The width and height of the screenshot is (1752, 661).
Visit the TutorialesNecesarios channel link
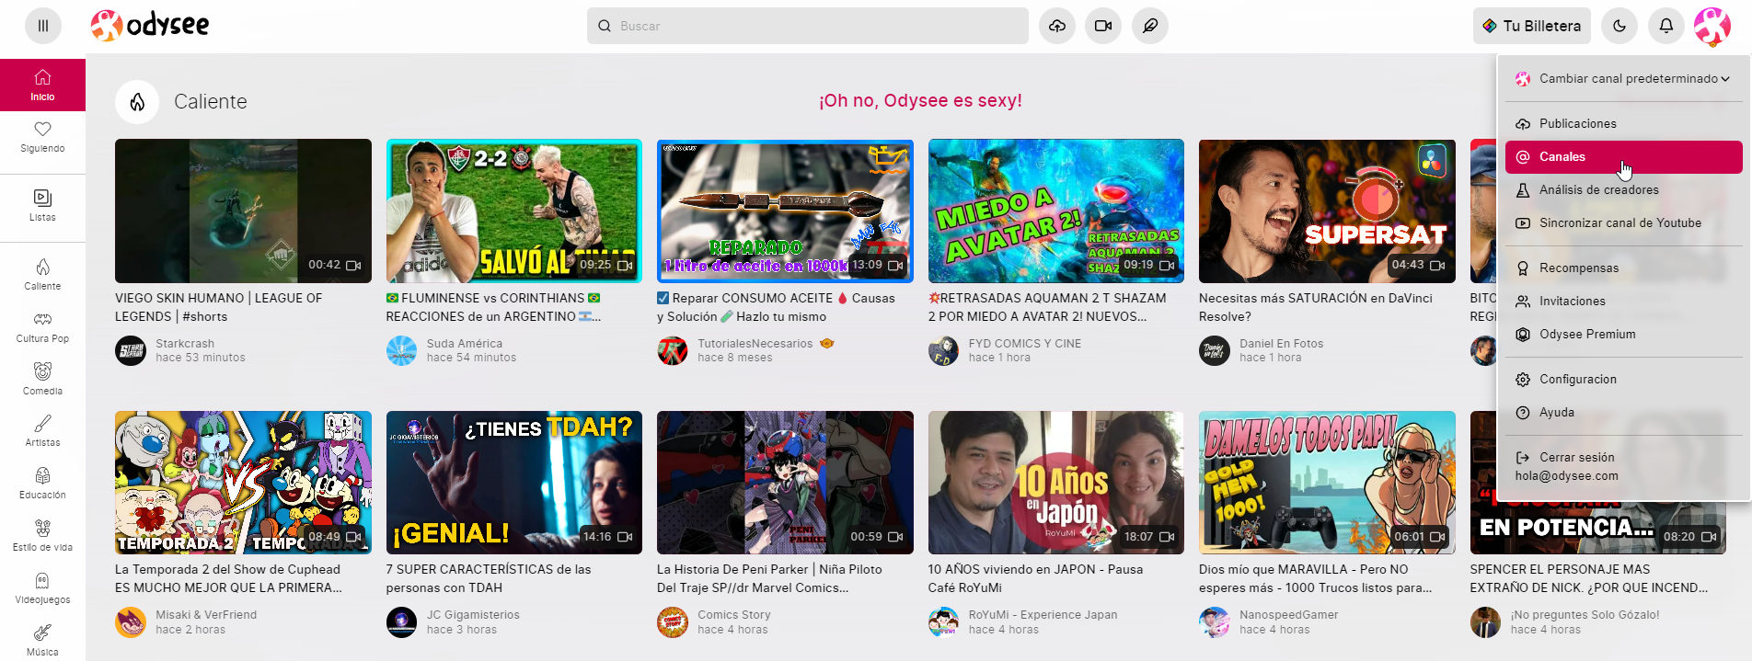tap(755, 344)
